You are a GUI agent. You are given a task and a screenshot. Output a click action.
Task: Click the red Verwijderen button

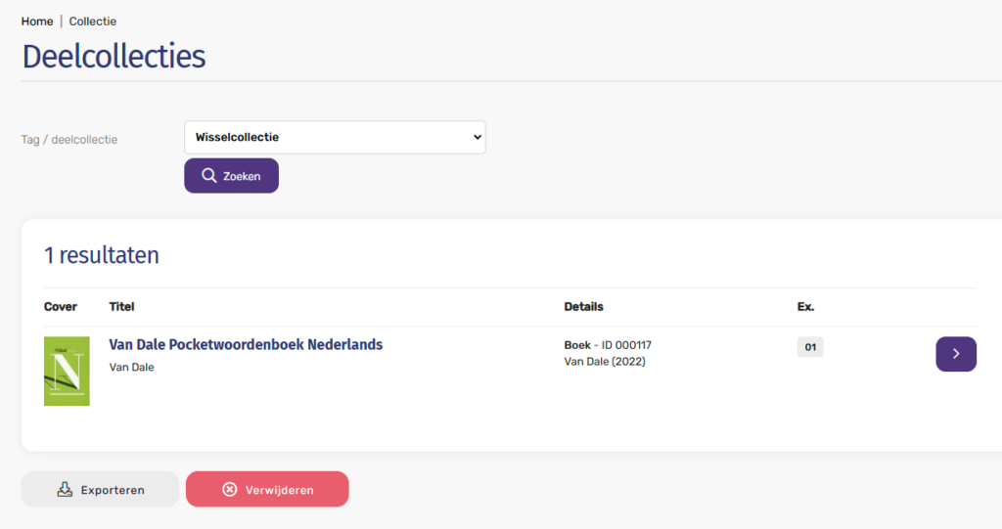pos(267,489)
